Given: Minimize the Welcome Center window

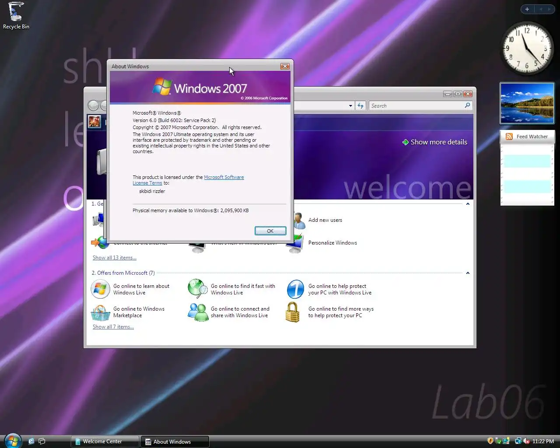Looking at the screenshot, I should [448, 94].
